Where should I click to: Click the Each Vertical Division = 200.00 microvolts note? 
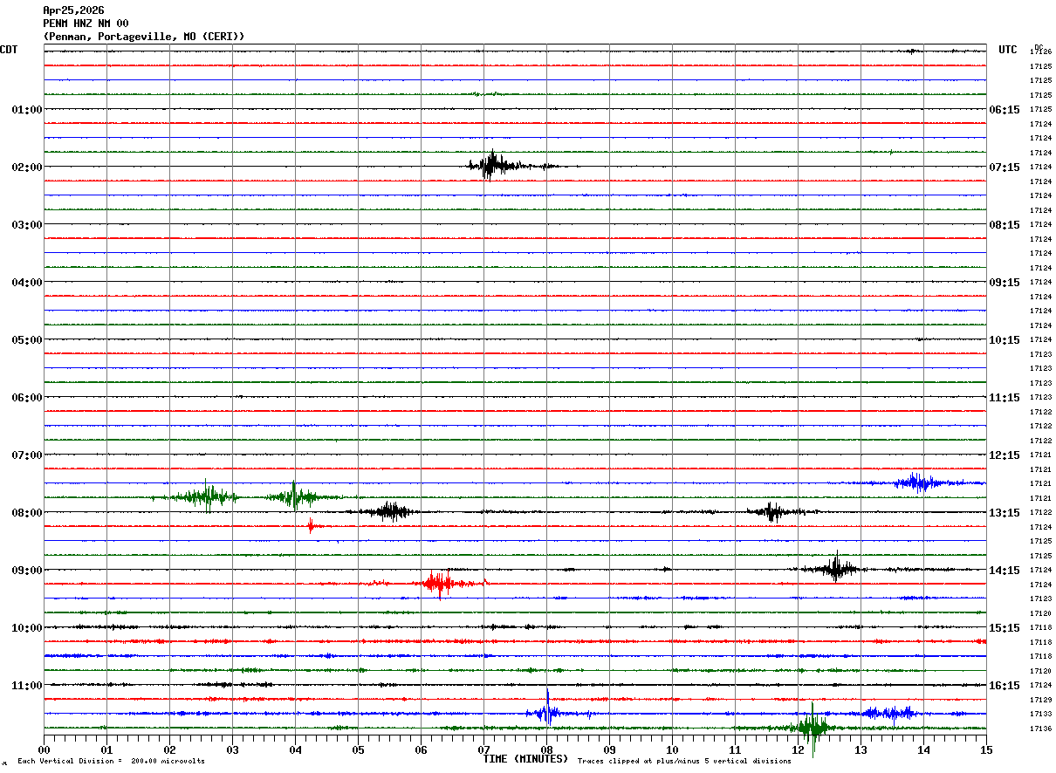(111, 762)
